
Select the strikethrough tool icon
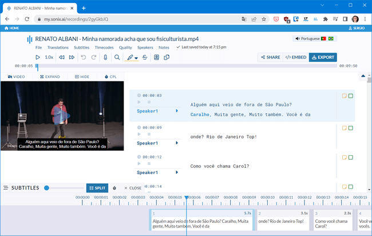coord(145,57)
